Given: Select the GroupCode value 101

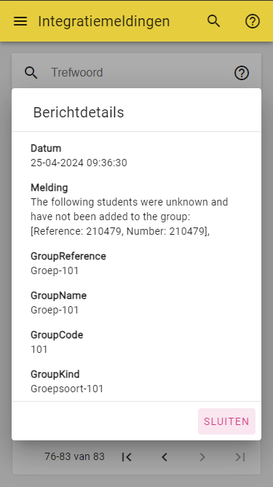Looking at the screenshot, I should (x=39, y=349).
